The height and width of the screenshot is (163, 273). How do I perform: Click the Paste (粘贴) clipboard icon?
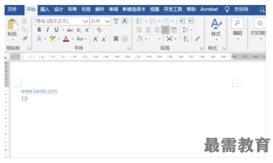click(13, 24)
